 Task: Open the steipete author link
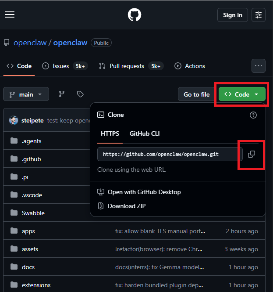pyautogui.click(x=32, y=120)
